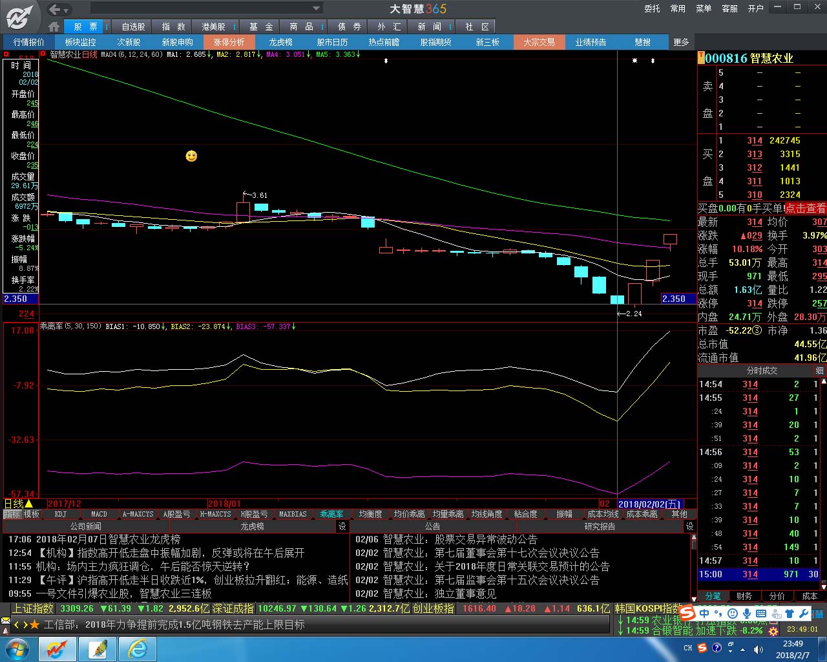Open Sogou emoji smiley icon
The height and width of the screenshot is (662, 827).
coord(733,614)
